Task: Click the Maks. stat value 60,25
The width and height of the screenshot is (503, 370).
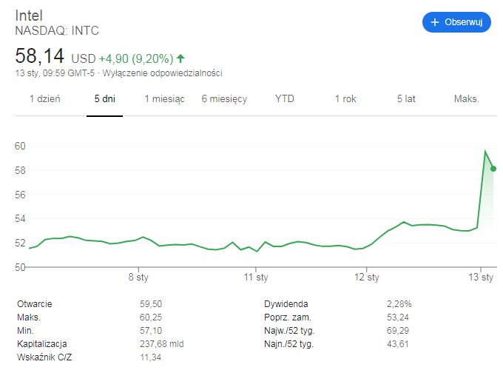Action: (x=151, y=317)
